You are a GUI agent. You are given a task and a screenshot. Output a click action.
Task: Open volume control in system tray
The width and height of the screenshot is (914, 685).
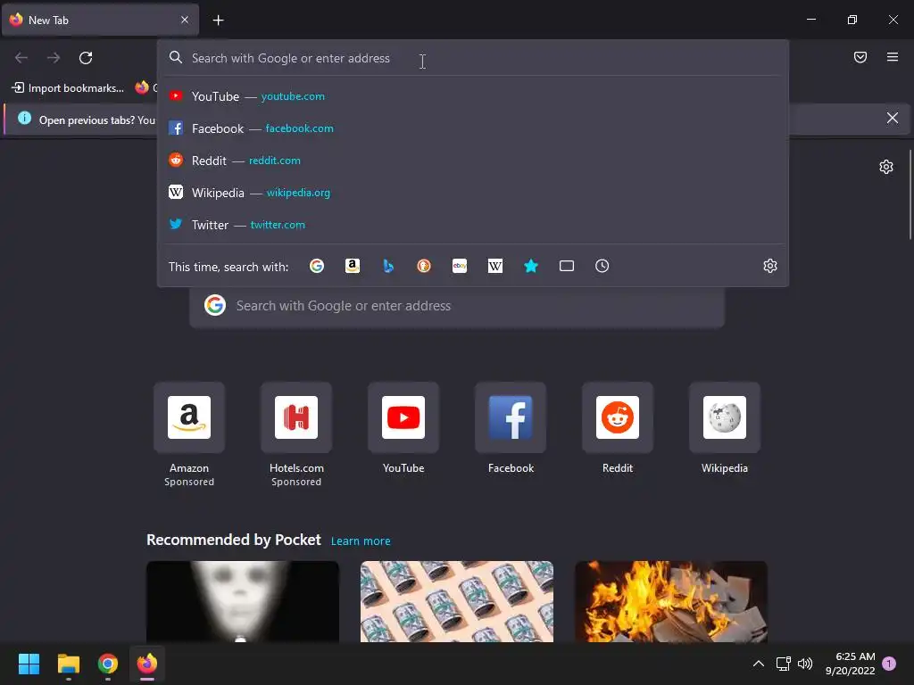point(805,664)
